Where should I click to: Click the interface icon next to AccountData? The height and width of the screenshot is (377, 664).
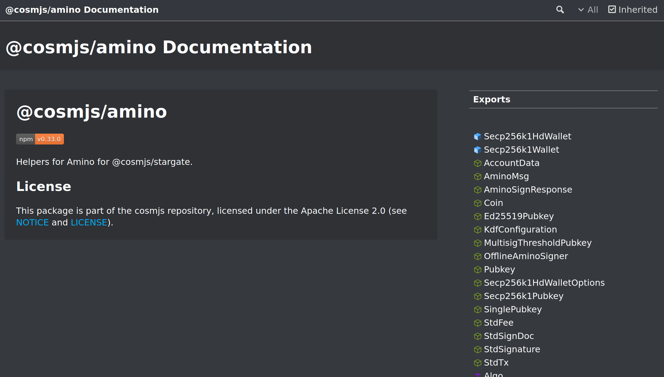click(478, 163)
